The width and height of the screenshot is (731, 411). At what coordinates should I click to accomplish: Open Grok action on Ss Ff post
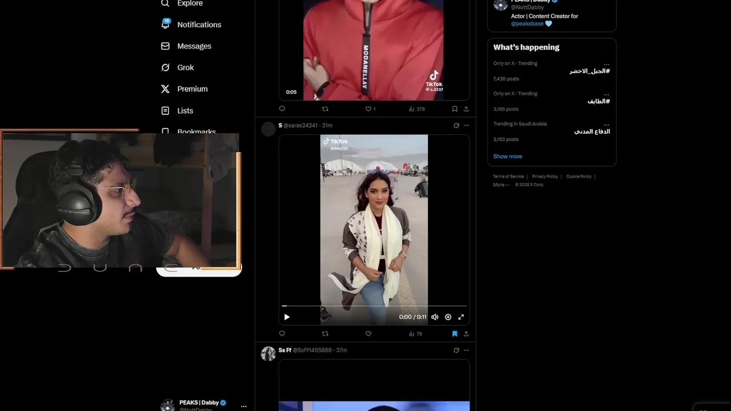pos(456,350)
